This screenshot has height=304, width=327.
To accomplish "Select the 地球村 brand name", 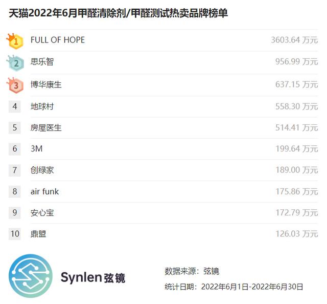I will [x=42, y=106].
